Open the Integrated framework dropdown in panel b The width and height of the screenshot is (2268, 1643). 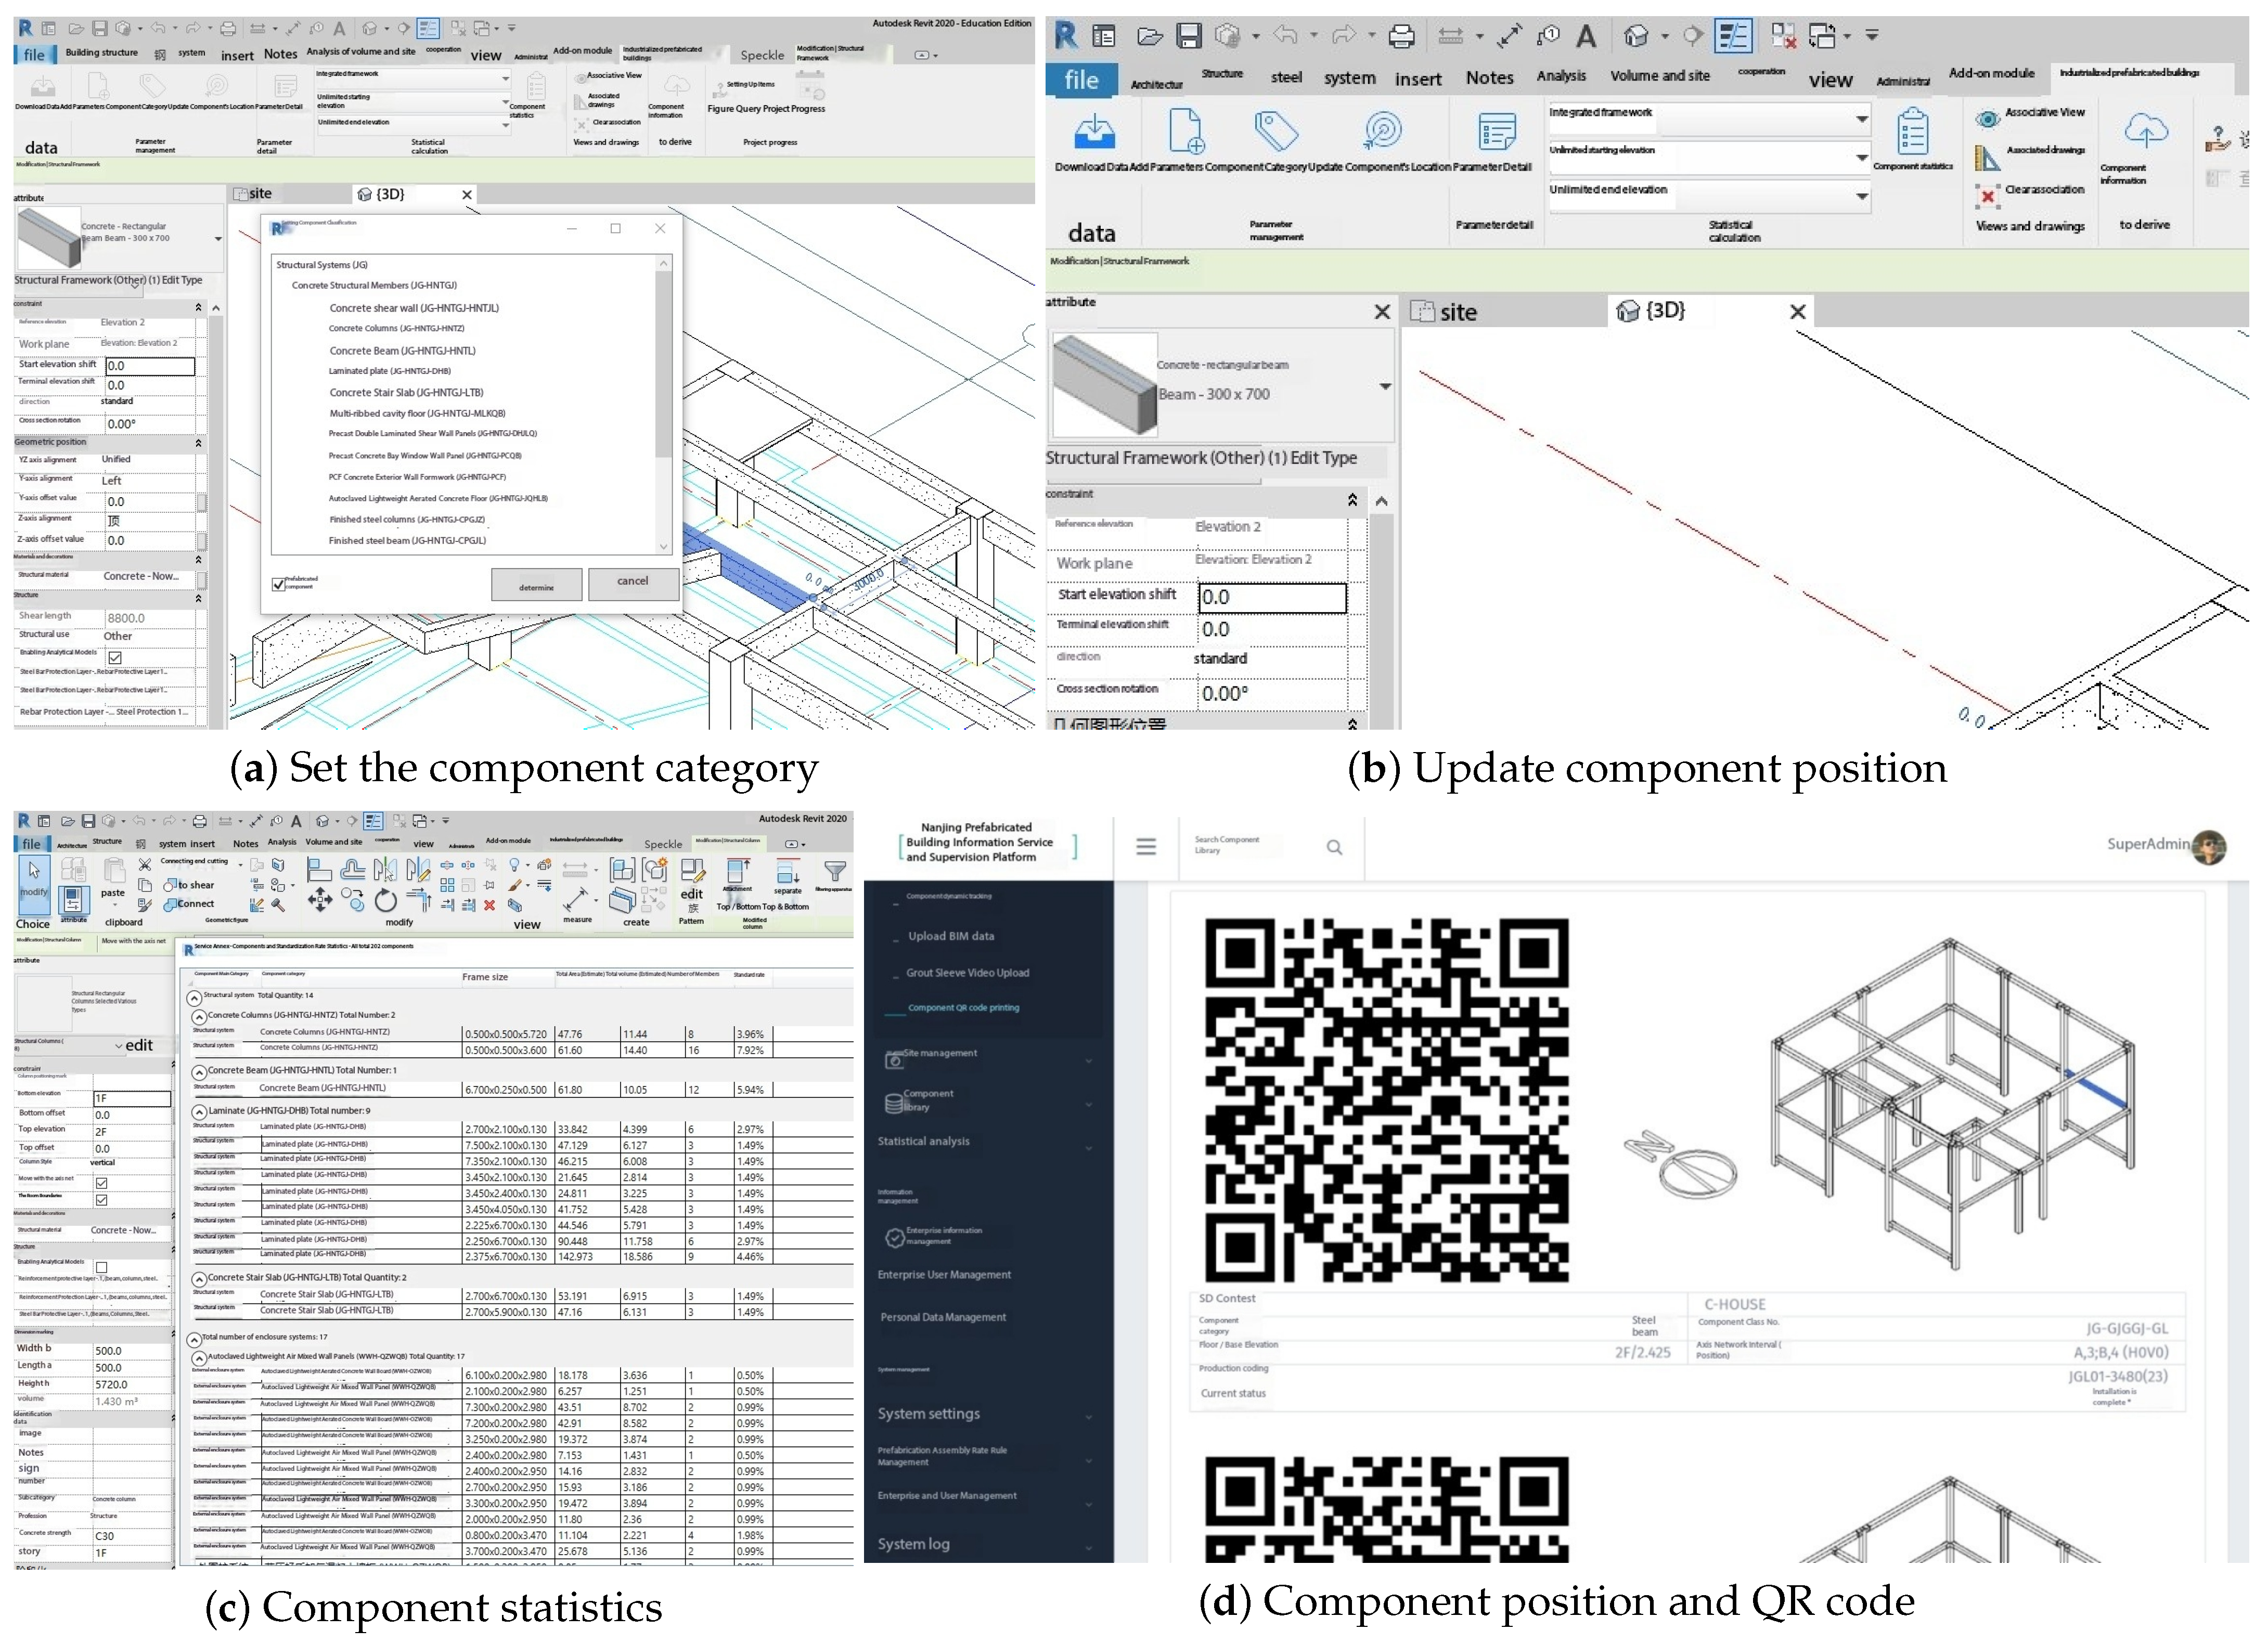1861,119
